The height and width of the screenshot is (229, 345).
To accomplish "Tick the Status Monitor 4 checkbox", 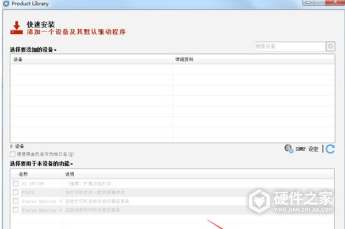I will tap(16, 209).
